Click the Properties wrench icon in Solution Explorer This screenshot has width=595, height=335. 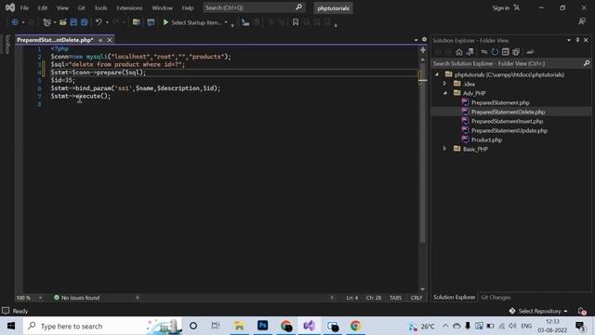point(530,52)
